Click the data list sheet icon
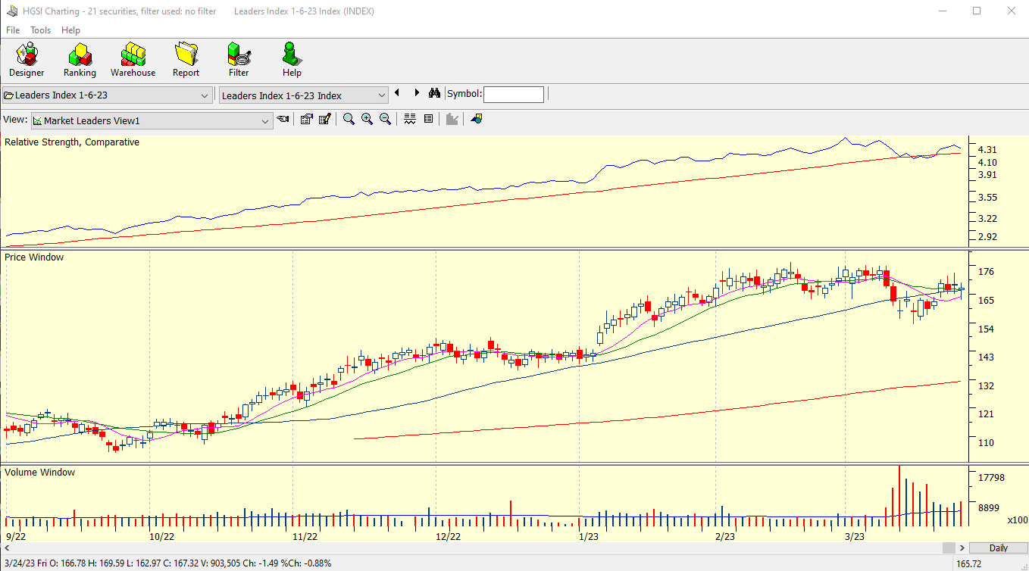This screenshot has width=1029, height=571. (428, 119)
